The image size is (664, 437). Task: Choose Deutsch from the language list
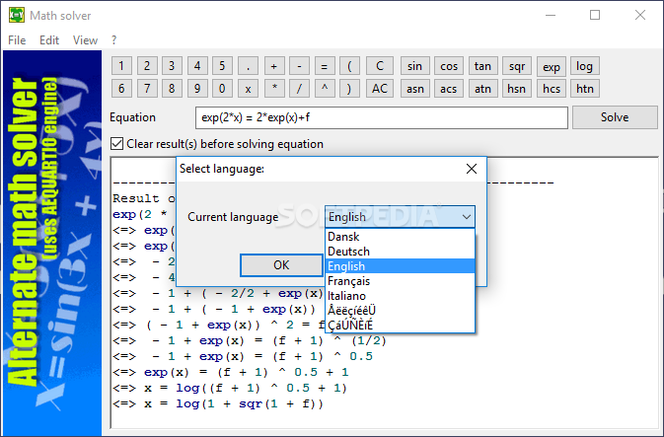pos(401,252)
